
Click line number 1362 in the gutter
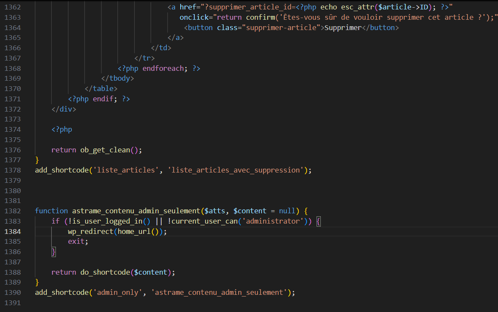click(12, 7)
